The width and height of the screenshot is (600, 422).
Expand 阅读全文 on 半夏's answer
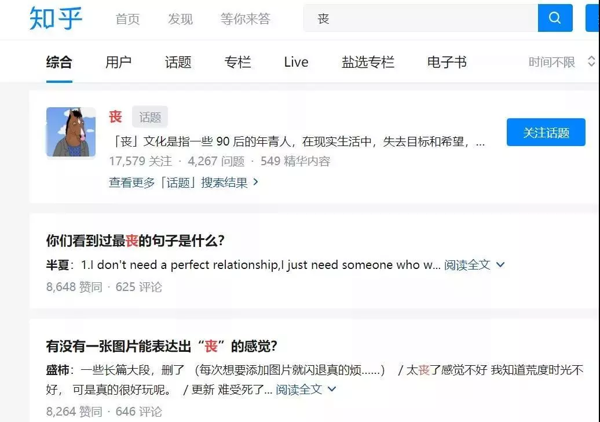tap(474, 264)
